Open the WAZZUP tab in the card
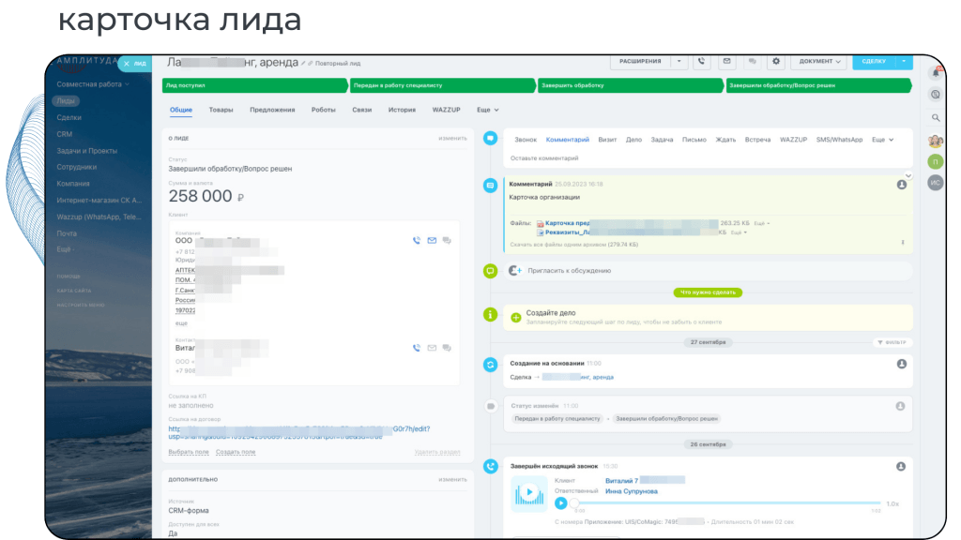 coord(446,111)
